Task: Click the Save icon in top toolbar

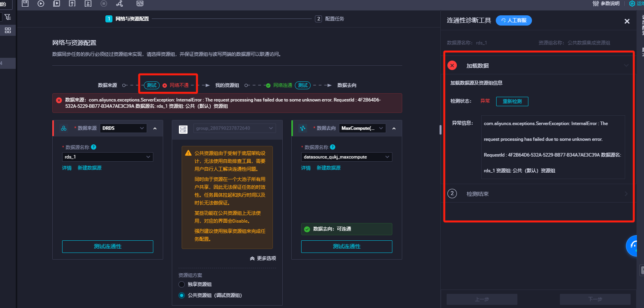Action: (x=25, y=4)
